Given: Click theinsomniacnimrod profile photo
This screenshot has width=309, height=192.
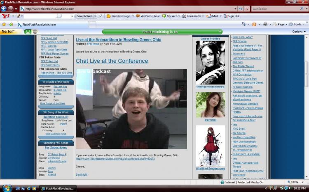Looking at the screenshot, I should (210, 63).
